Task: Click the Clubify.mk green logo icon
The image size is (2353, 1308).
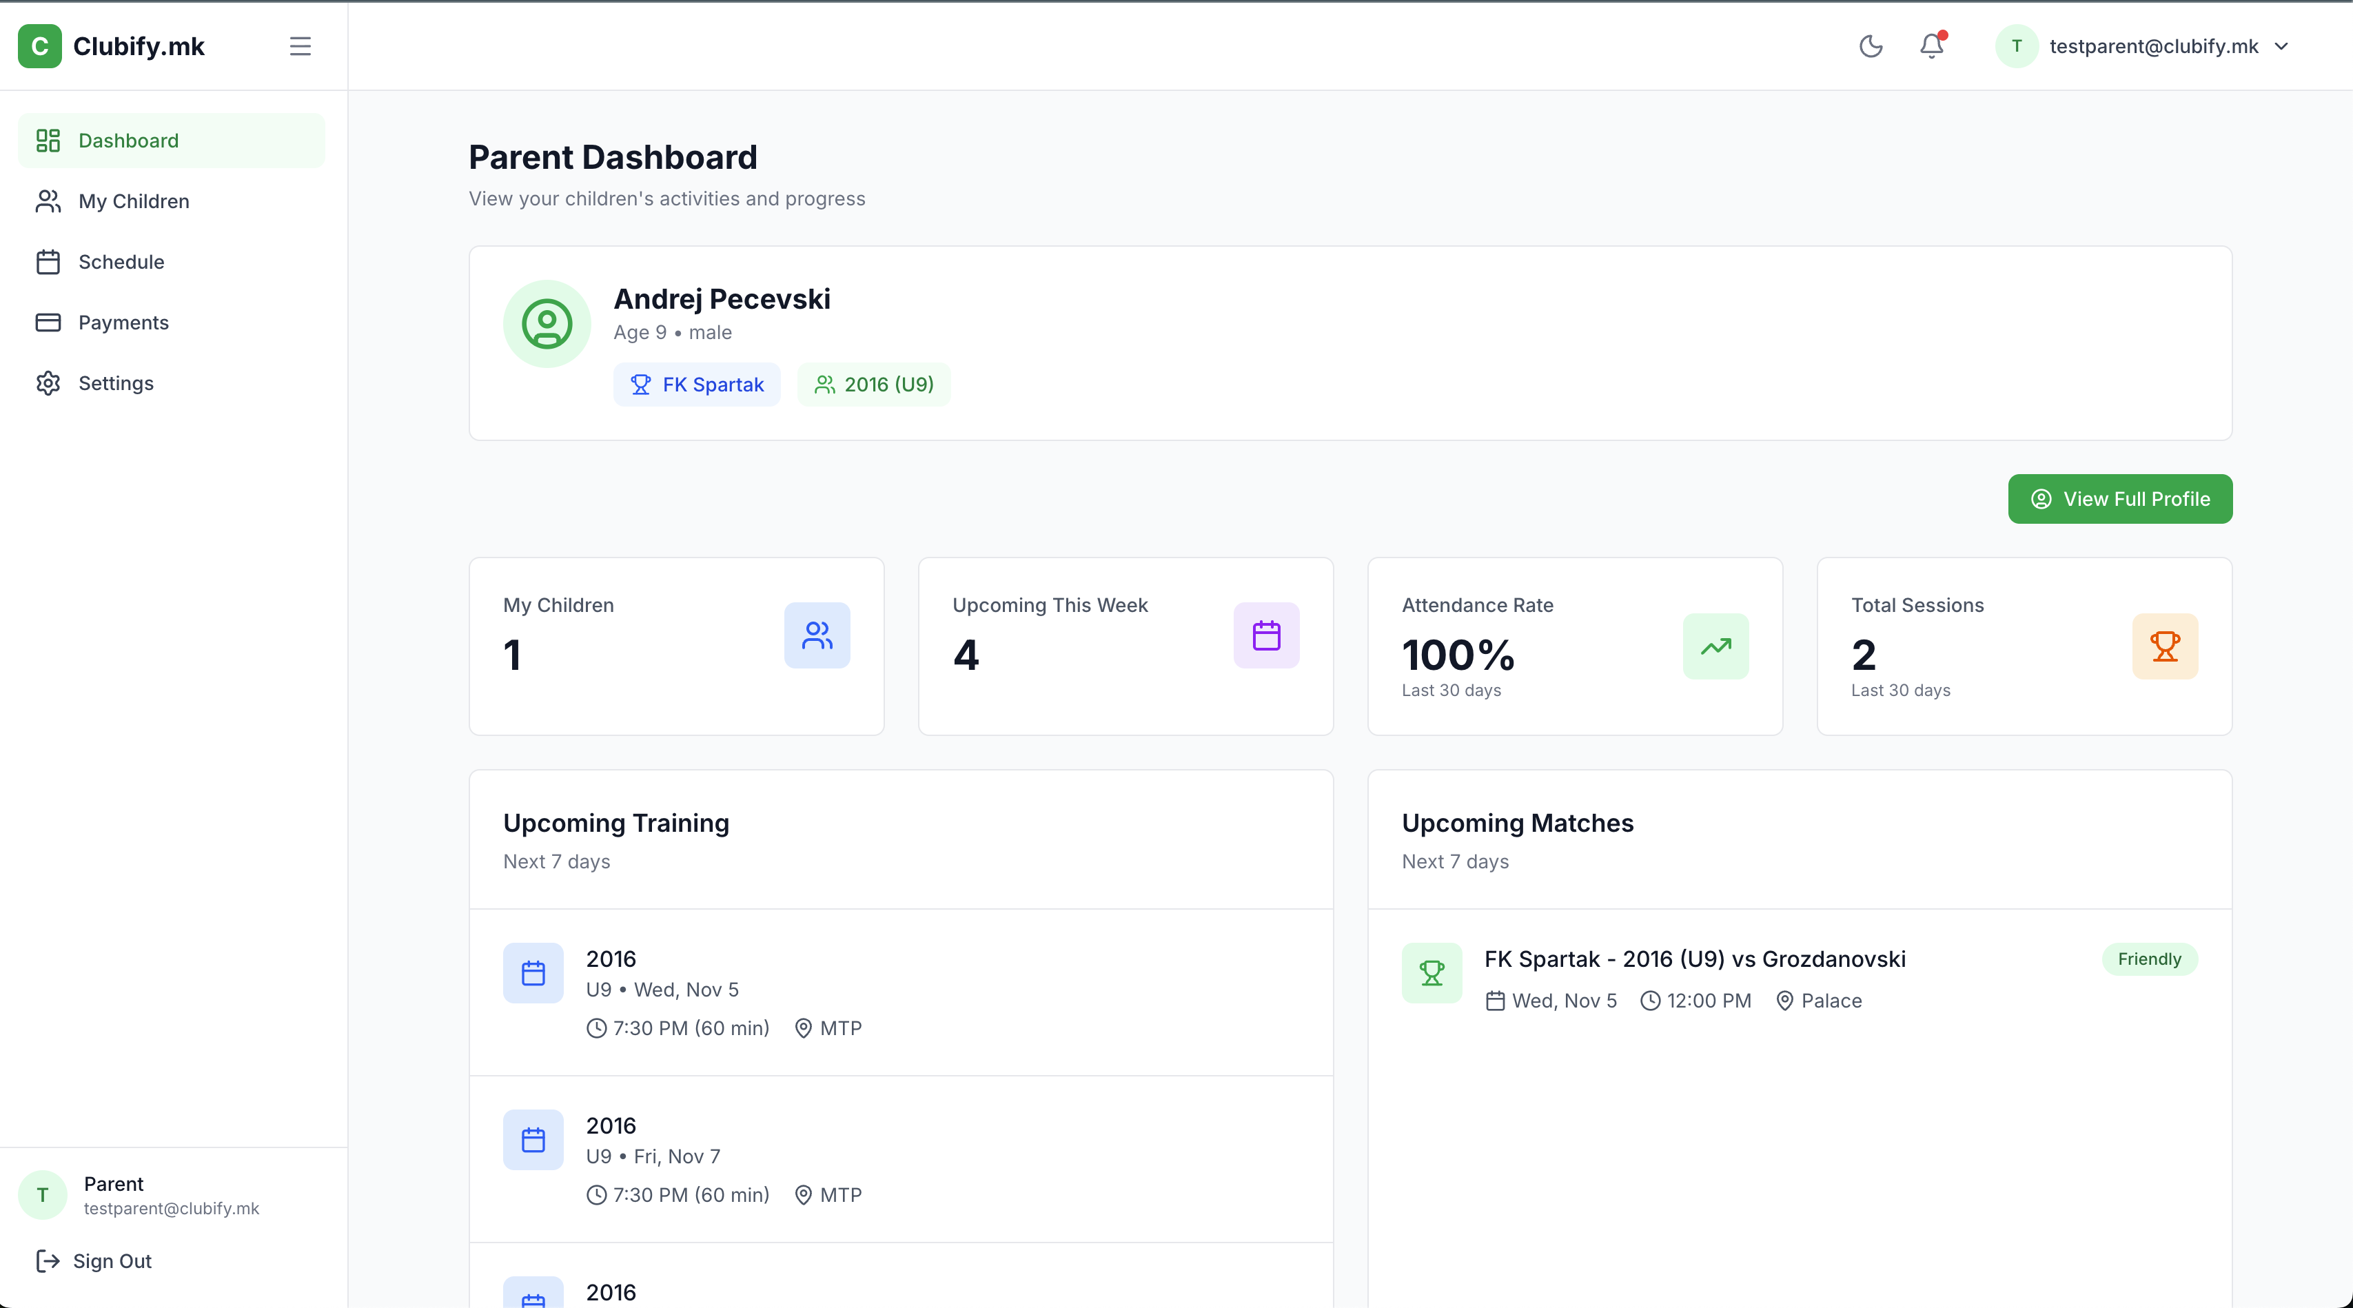Action: tap(39, 45)
